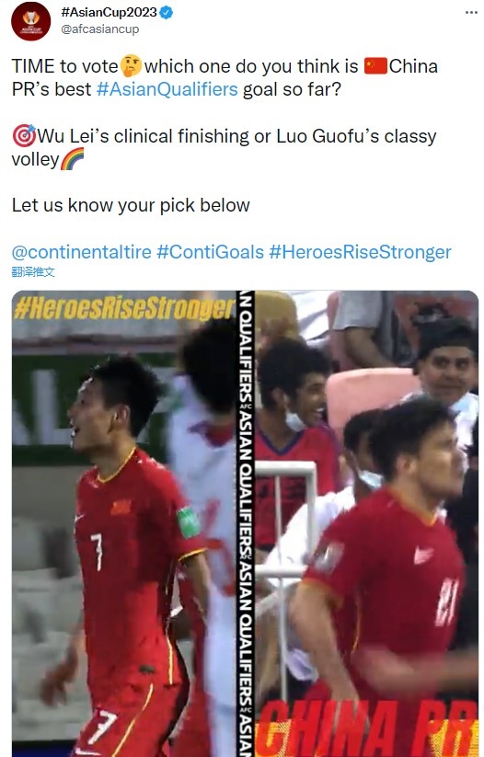The image size is (484, 757).
Task: Open the #AsianQualifiers hashtag
Action: click(x=167, y=89)
